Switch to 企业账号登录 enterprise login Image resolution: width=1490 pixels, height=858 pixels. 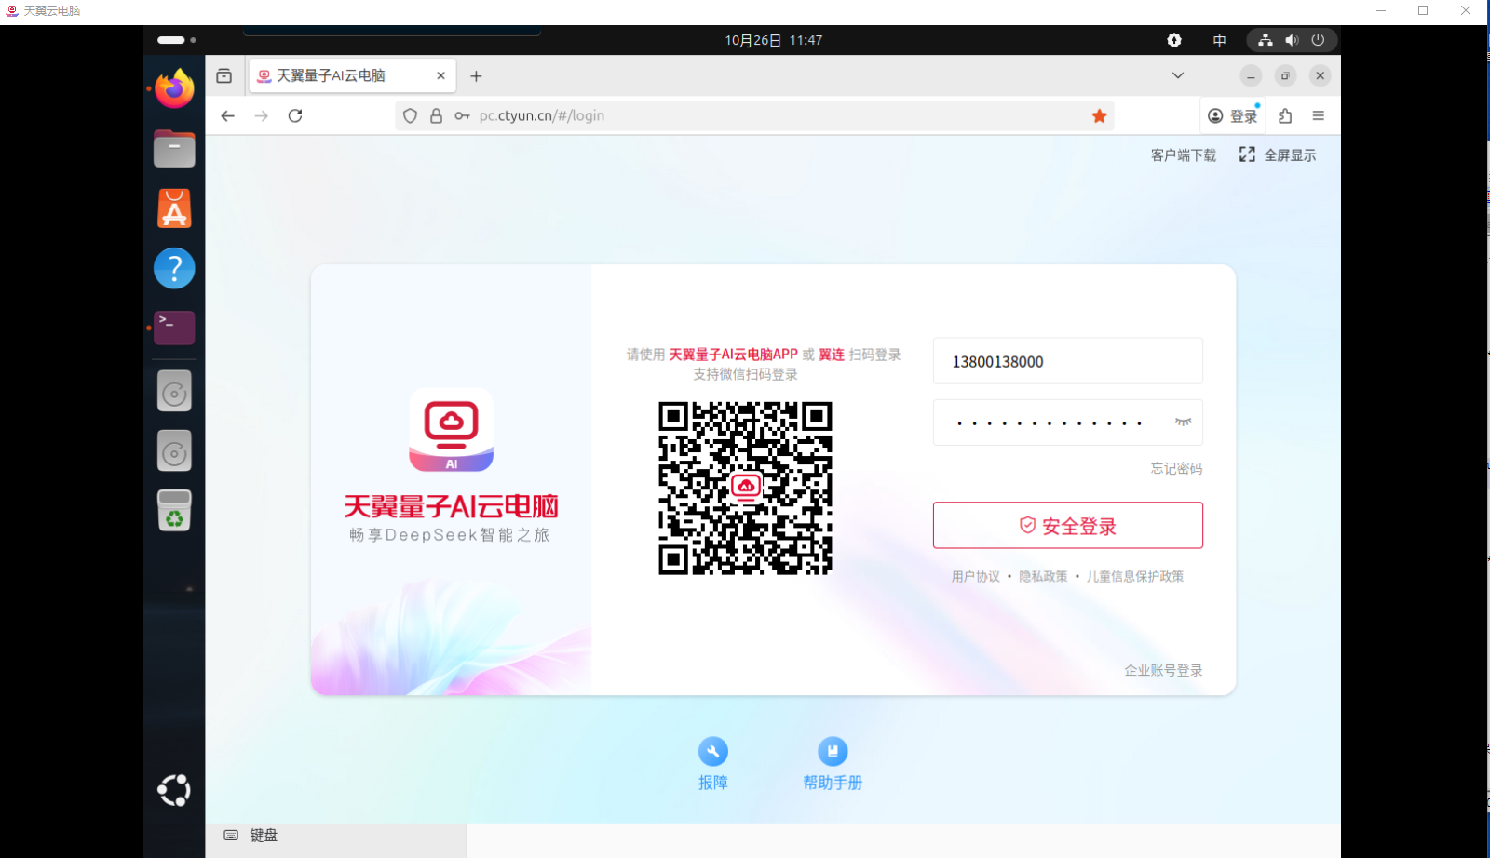coord(1163,670)
